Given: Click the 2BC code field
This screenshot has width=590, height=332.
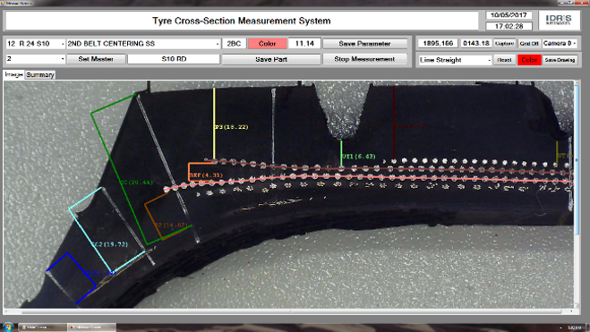Looking at the screenshot, I should click(234, 44).
